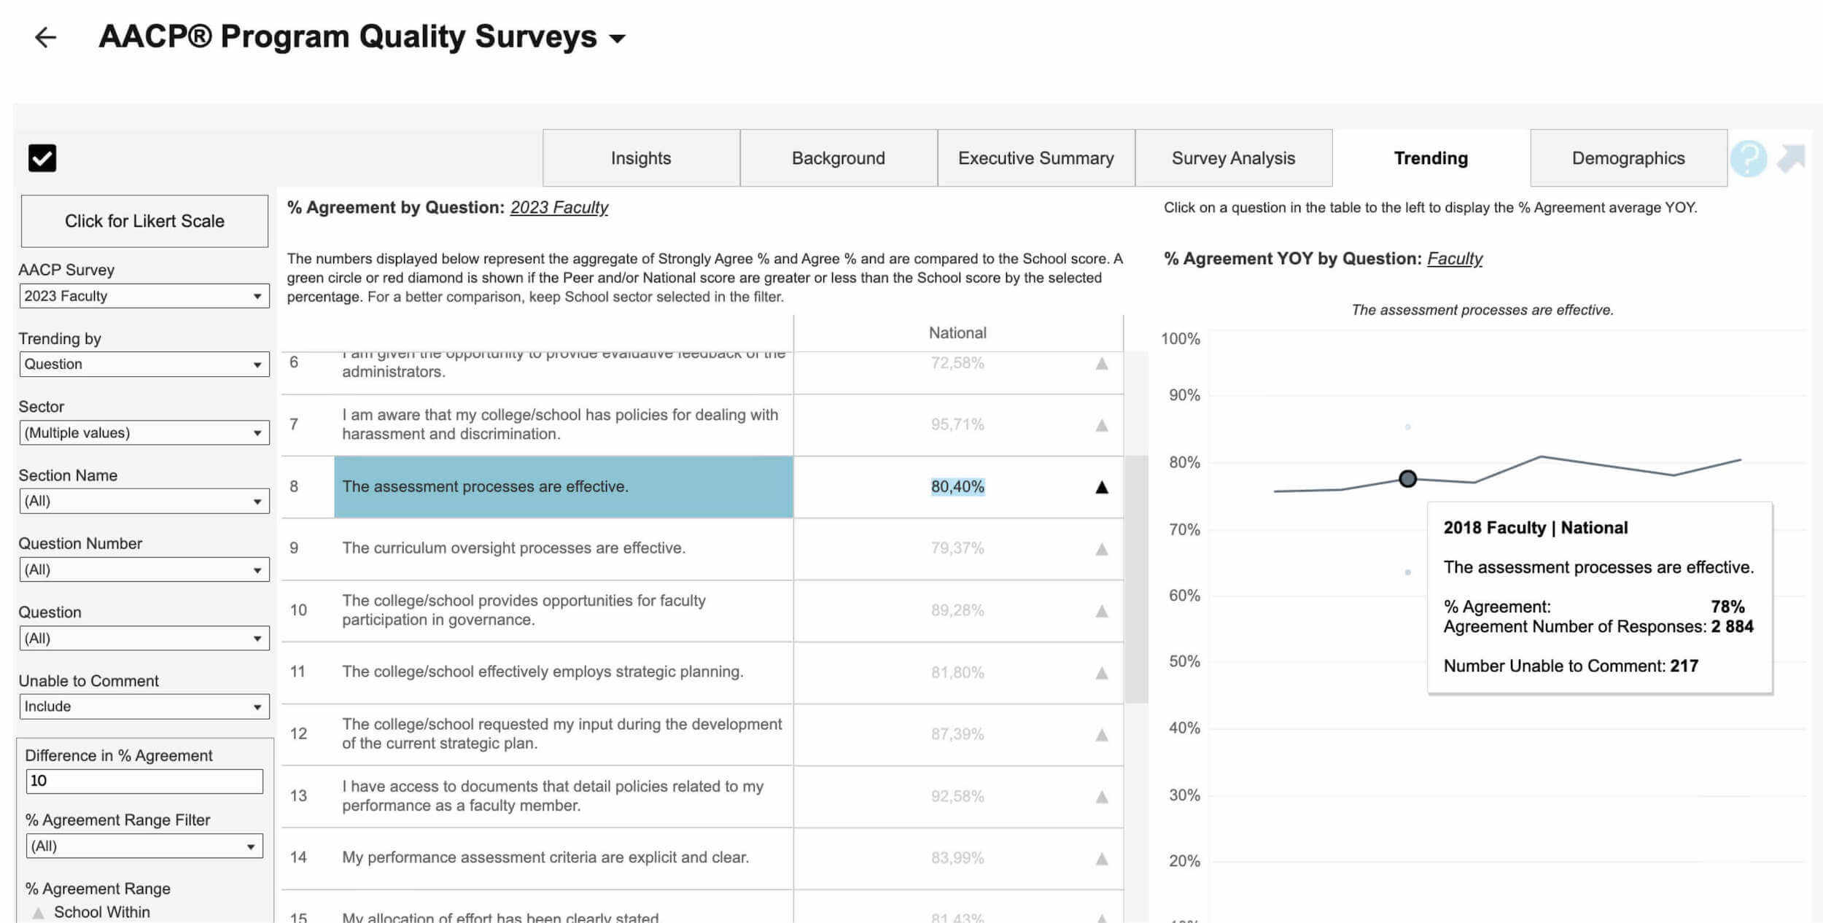Click the question table vertical scrollbar
1823x923 pixels.
click(1135, 579)
